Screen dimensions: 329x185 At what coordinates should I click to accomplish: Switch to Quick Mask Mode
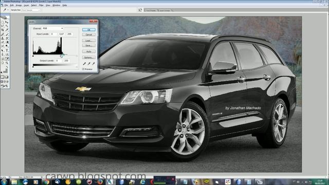tap(7, 77)
